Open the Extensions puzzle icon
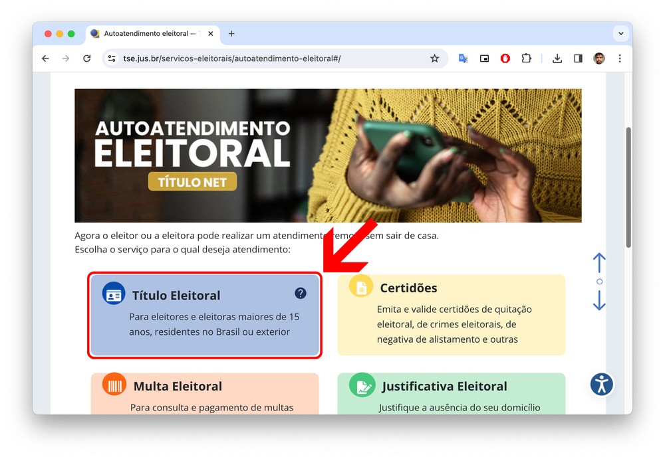This screenshot has width=665, height=457. coord(526,58)
